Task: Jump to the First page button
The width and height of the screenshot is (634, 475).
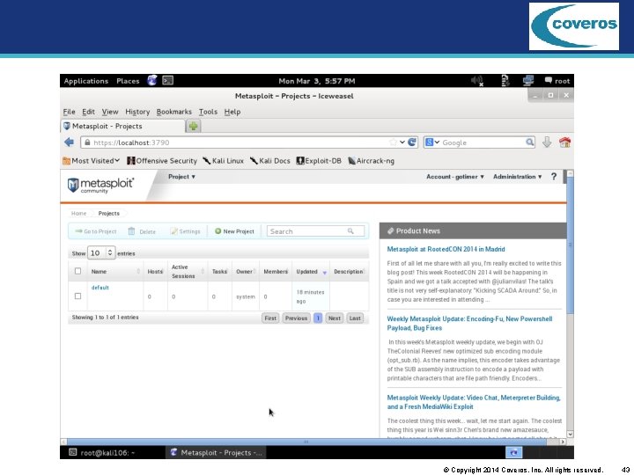Action: point(270,318)
